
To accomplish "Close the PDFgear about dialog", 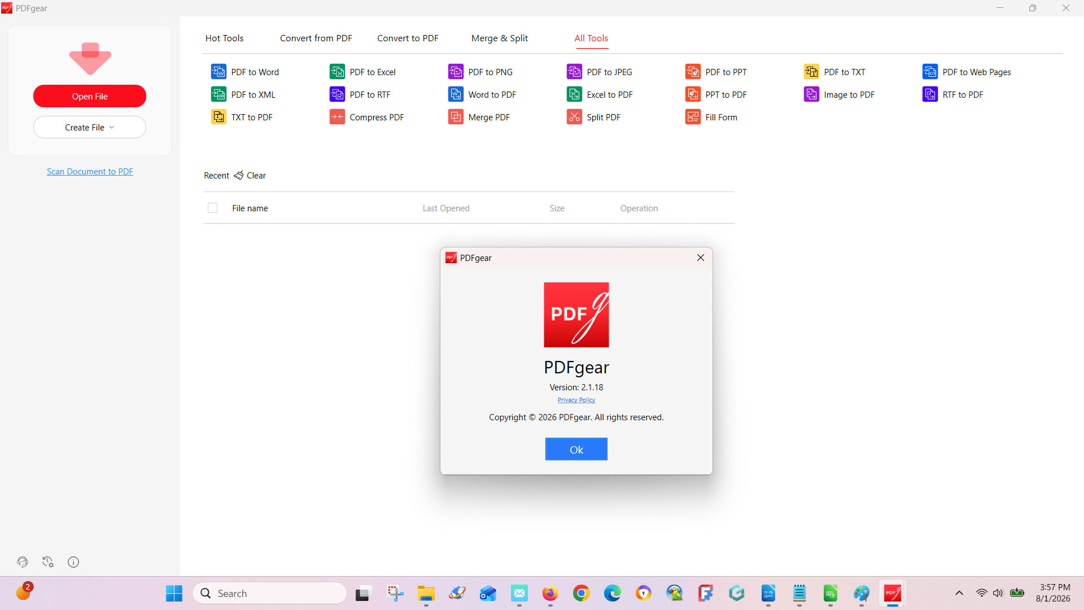I will (701, 258).
